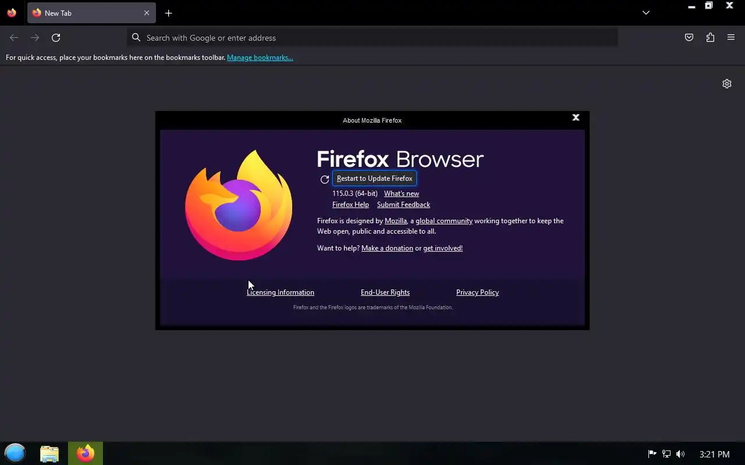Viewport: 745px width, 465px height.
Task: Click Firefox icon in the taskbar
Action: click(x=86, y=453)
